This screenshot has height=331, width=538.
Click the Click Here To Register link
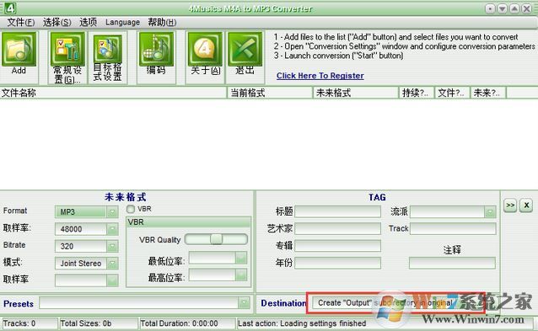[320, 76]
